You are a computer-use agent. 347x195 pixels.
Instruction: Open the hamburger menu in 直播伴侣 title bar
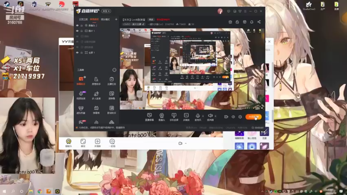click(245, 11)
